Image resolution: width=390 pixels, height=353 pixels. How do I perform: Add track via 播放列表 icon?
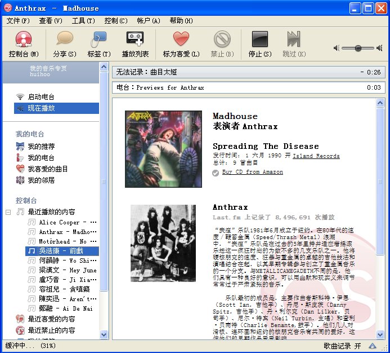[135, 44]
